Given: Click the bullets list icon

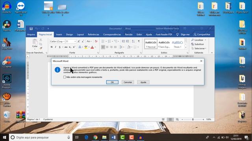Looking at the screenshot, I should pyautogui.click(x=103, y=42).
